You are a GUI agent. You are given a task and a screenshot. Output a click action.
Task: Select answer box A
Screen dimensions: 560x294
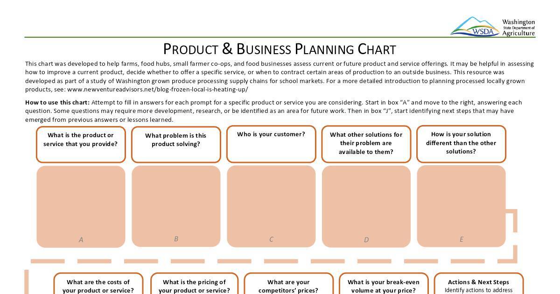click(81, 207)
